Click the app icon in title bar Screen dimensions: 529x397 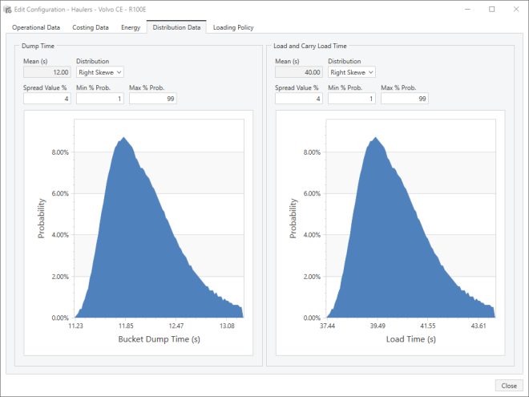coord(8,9)
